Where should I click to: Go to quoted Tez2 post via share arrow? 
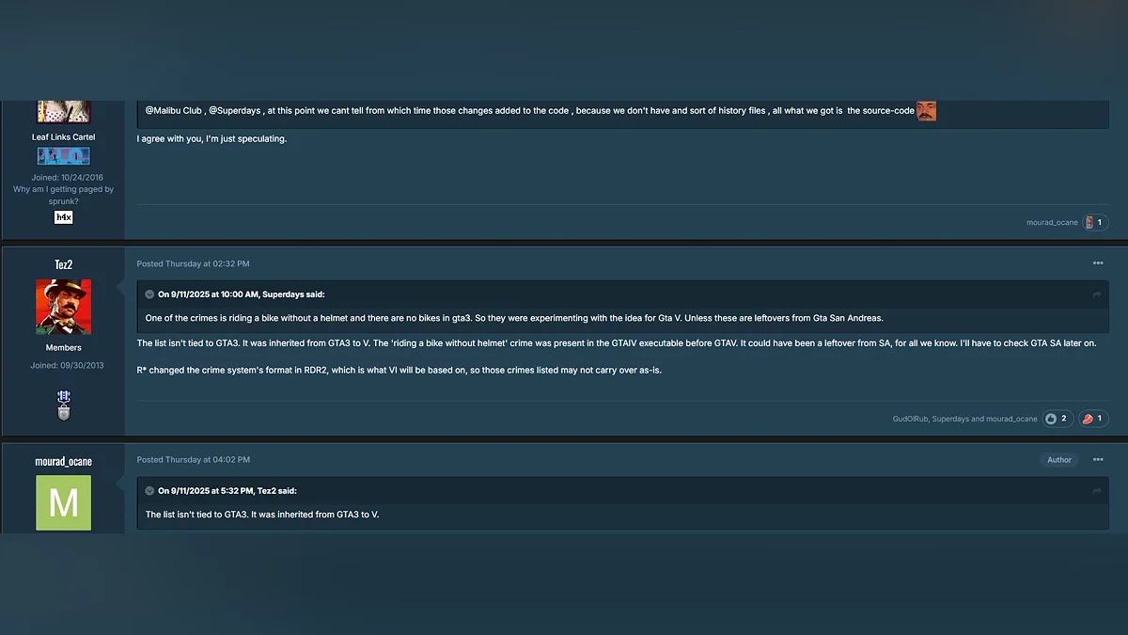click(1096, 491)
